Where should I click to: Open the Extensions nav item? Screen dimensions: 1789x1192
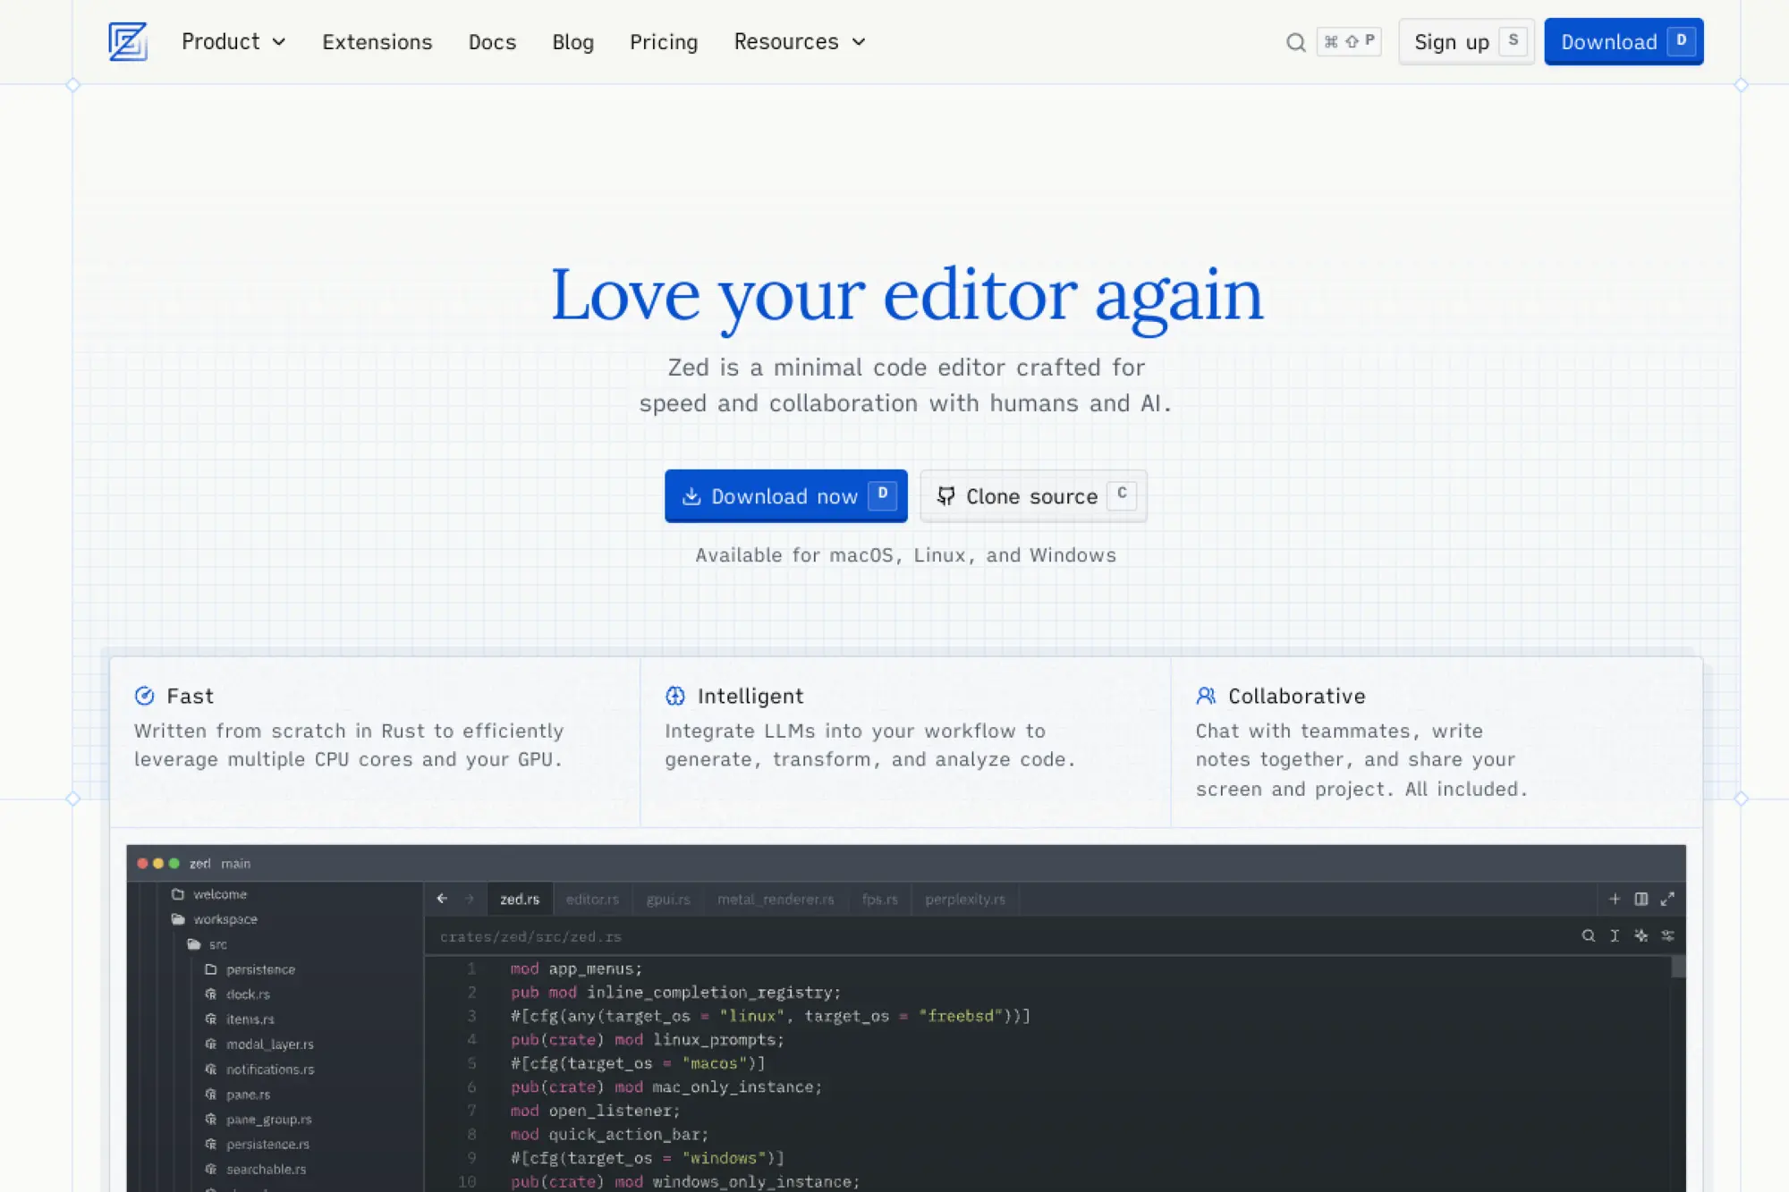(x=377, y=42)
